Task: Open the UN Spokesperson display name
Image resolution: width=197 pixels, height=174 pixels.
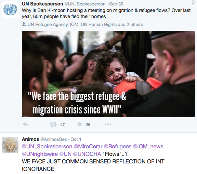Action: point(42,4)
